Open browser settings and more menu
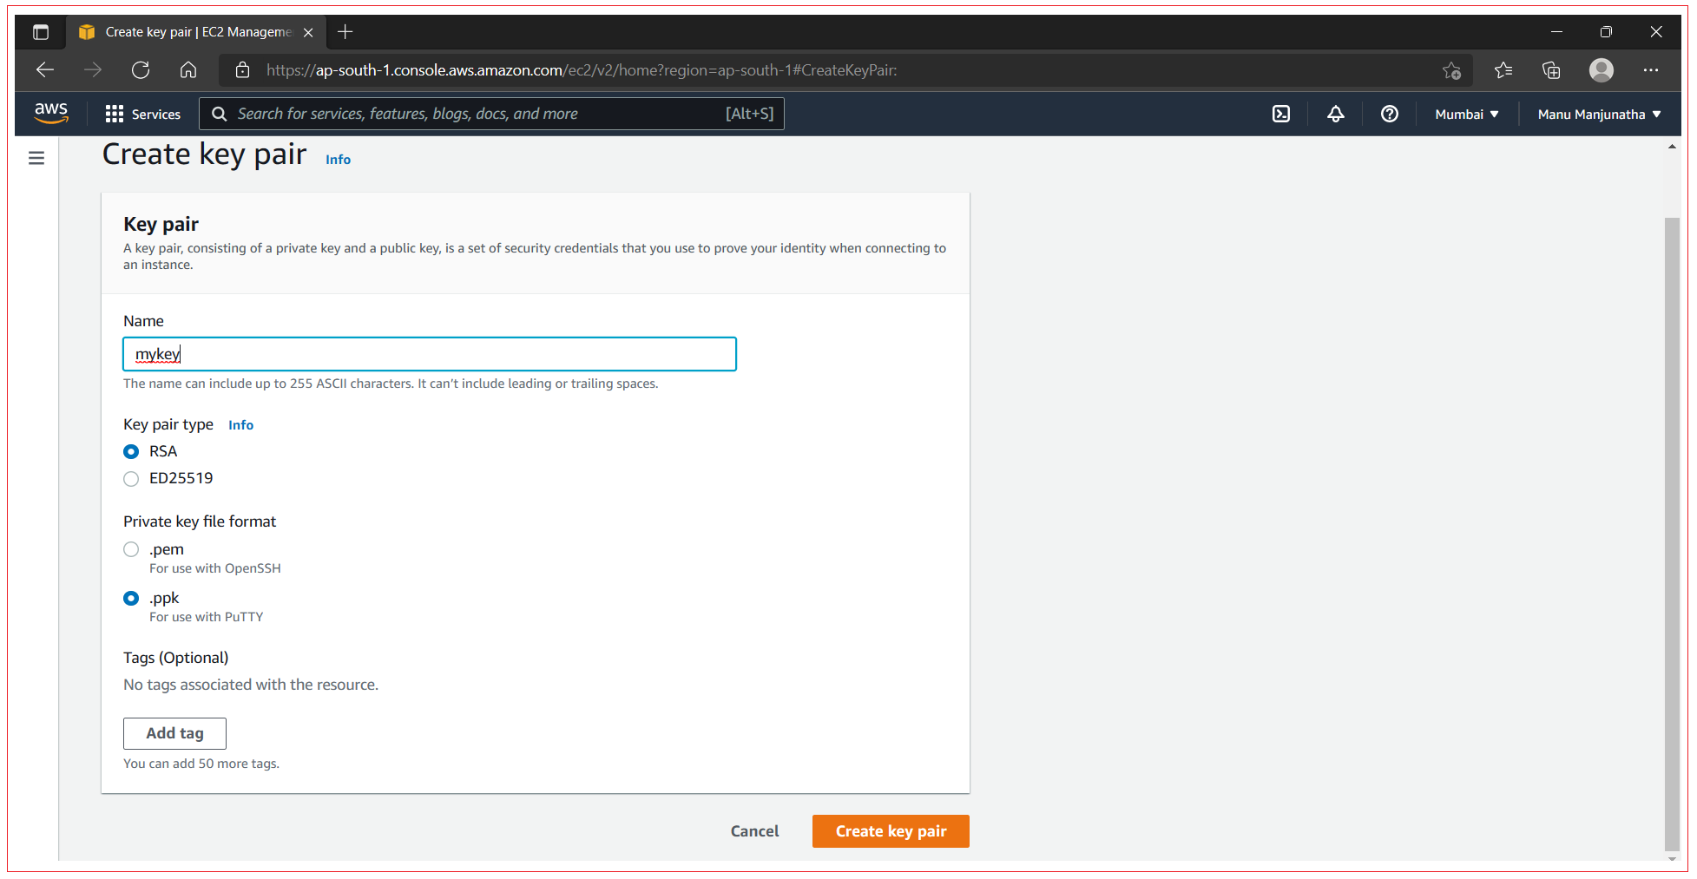 coord(1651,70)
